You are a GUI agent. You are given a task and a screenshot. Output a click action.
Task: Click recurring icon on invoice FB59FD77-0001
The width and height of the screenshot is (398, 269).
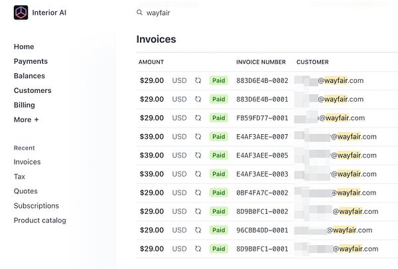[x=198, y=118]
